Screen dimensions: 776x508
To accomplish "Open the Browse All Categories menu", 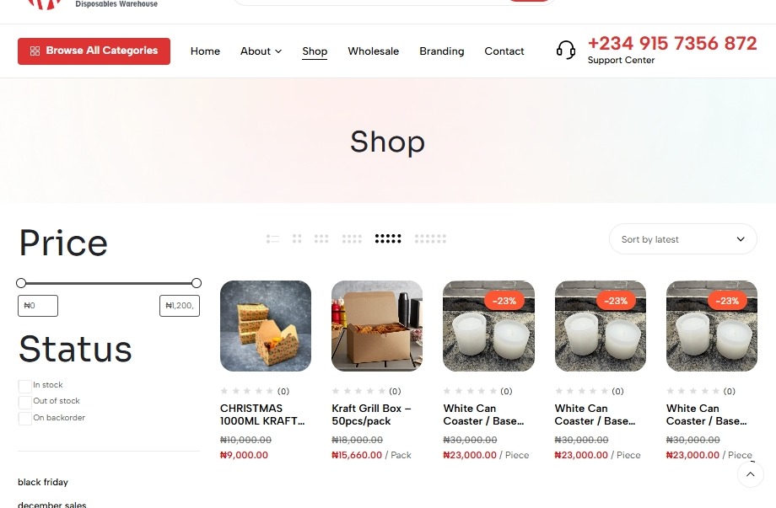I will click(94, 51).
